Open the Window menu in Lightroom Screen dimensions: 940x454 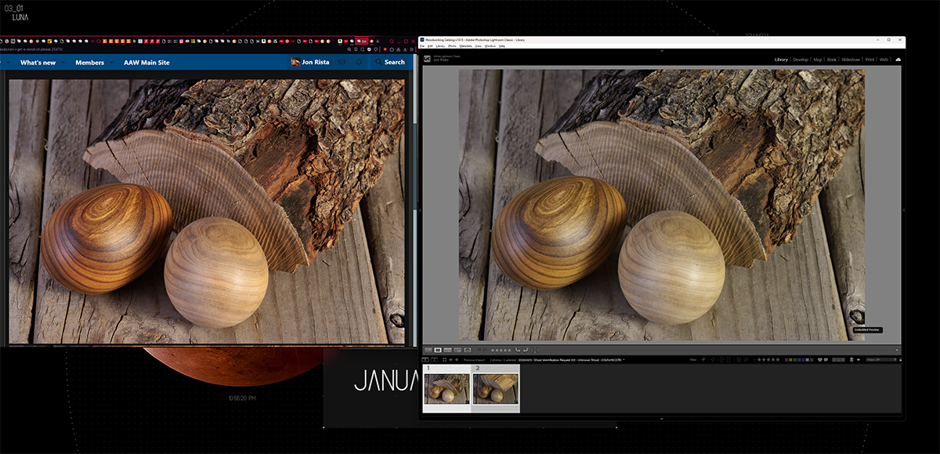(490, 46)
